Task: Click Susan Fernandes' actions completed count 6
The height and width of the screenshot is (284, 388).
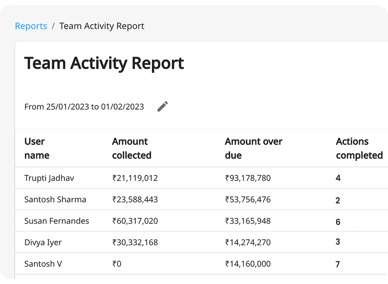Action: coord(338,222)
